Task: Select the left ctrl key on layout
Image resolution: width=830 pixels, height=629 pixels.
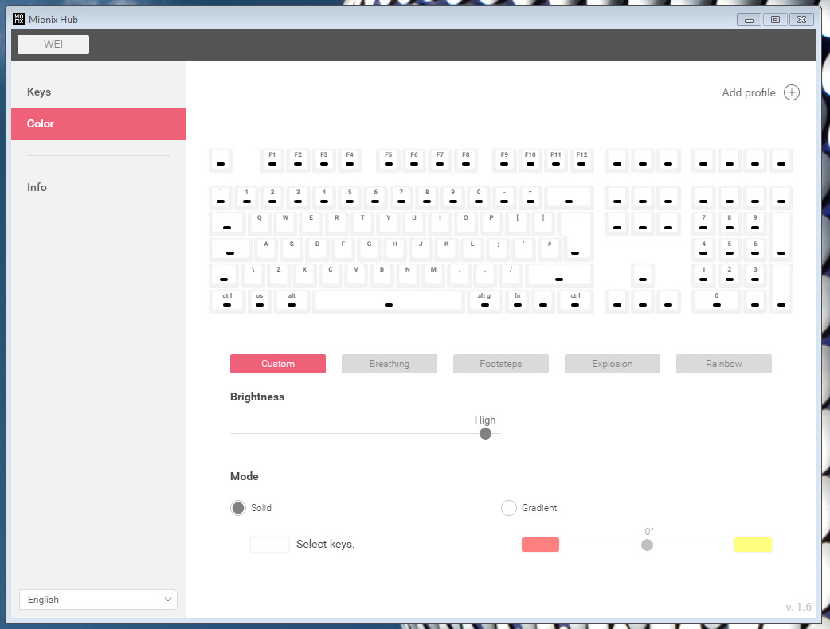Action: point(227,301)
